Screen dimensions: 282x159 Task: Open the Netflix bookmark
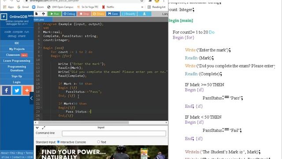(108, 7)
